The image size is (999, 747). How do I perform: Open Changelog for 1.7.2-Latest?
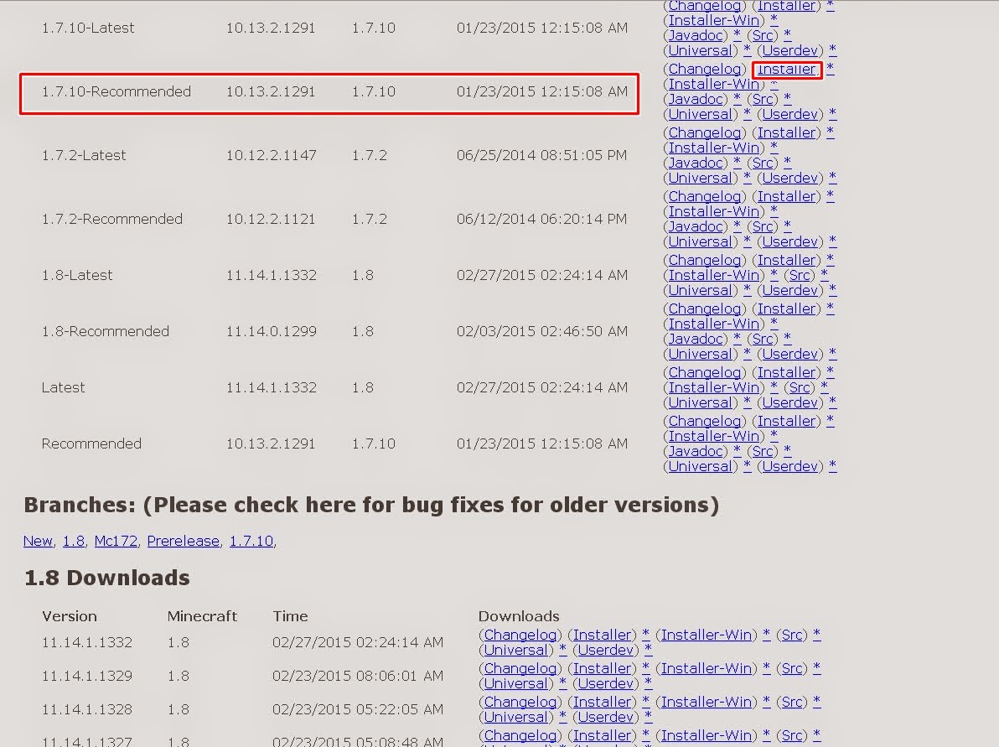(x=705, y=132)
